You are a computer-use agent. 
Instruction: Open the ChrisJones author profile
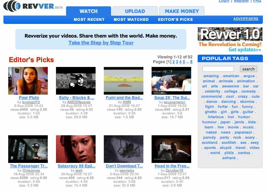point(31,170)
